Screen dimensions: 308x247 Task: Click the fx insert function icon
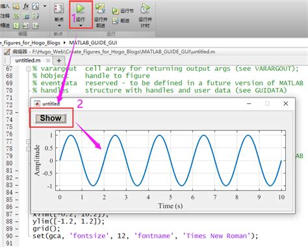(26, 6)
